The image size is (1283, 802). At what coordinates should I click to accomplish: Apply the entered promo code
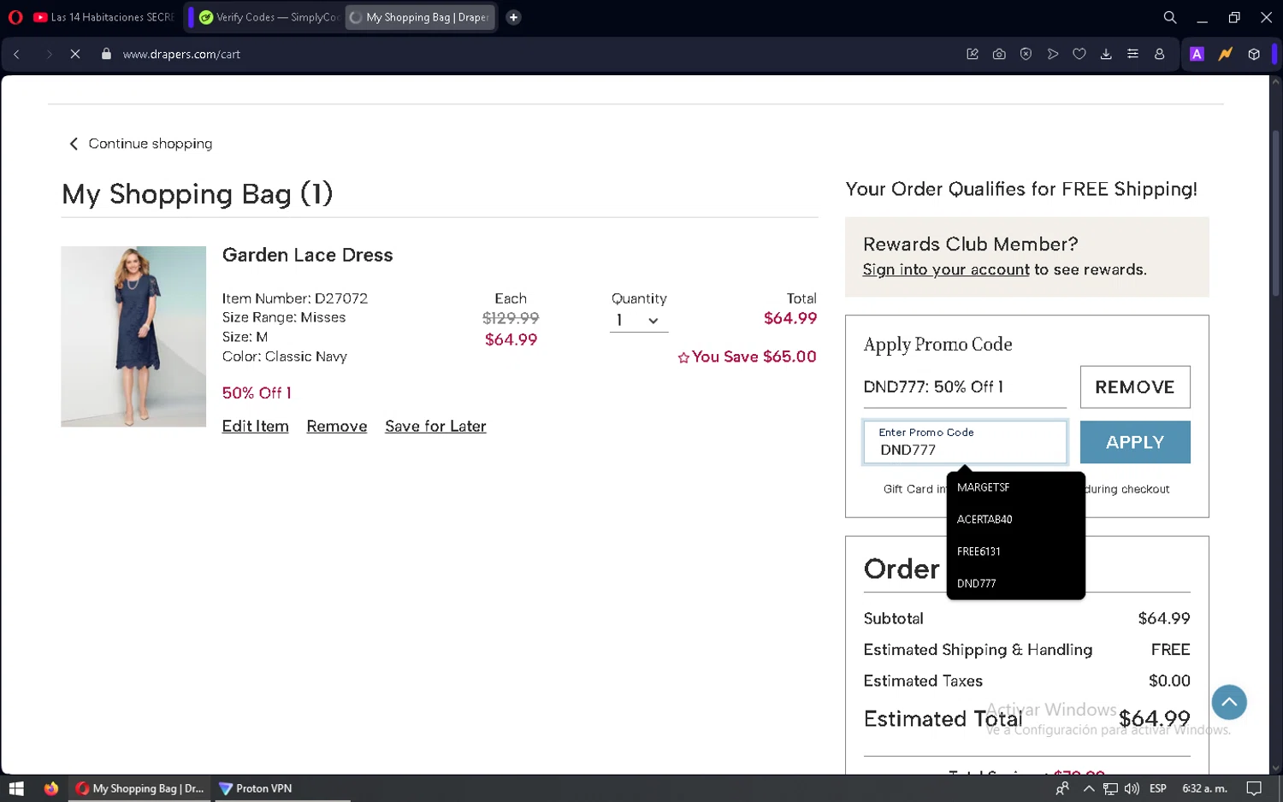coord(1135,442)
